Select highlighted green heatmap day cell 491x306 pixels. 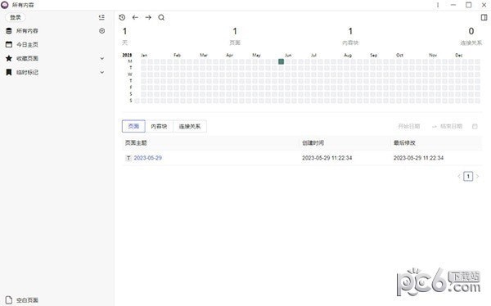click(282, 61)
